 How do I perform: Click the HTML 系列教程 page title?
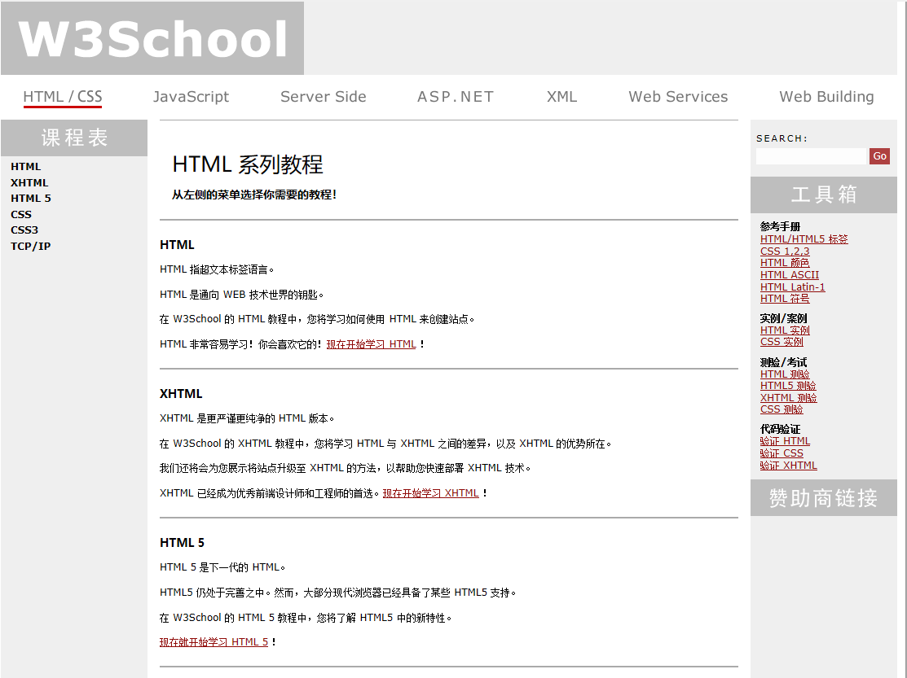click(248, 164)
